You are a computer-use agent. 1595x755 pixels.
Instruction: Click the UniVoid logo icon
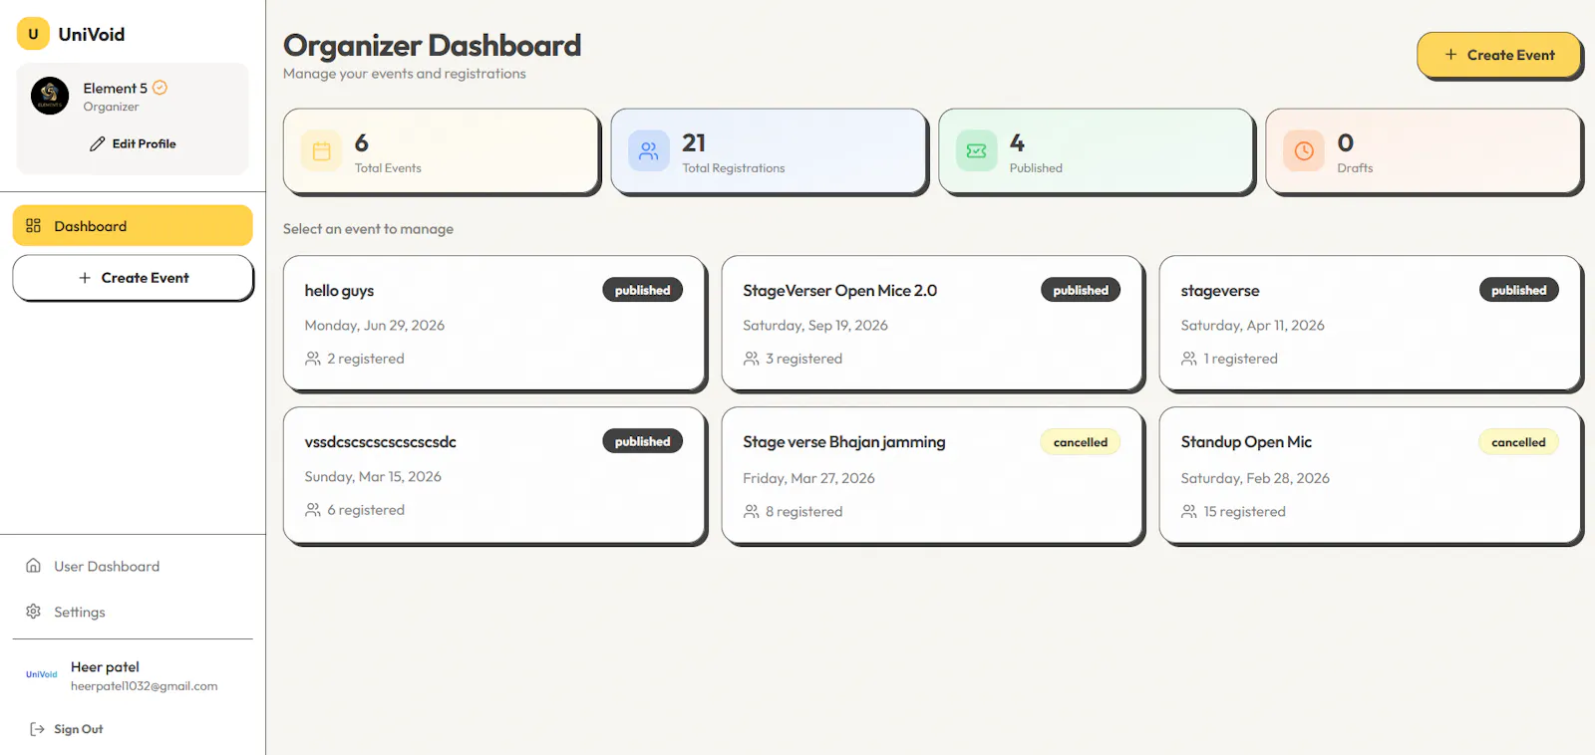coord(33,34)
